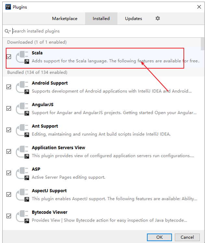Uncheck the Android Support plugin
Viewport: 205px width, 243px height.
[9, 87]
